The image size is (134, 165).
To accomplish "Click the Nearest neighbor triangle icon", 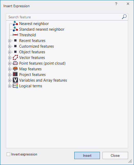I will (15, 23).
